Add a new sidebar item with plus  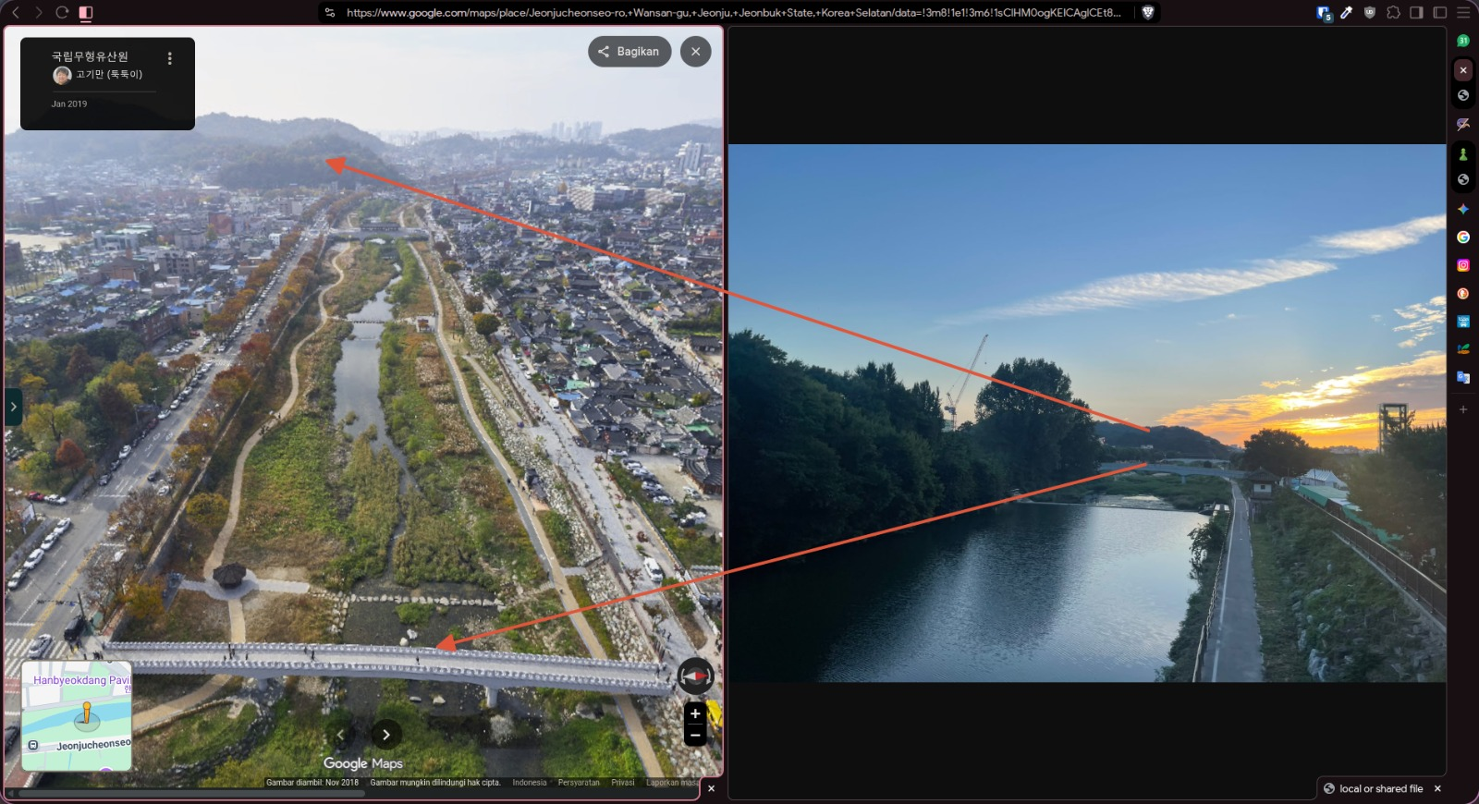[1463, 408]
